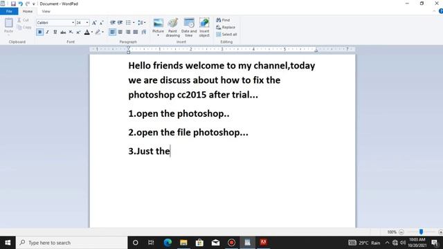Open Microsoft Store from taskbar

click(199, 243)
